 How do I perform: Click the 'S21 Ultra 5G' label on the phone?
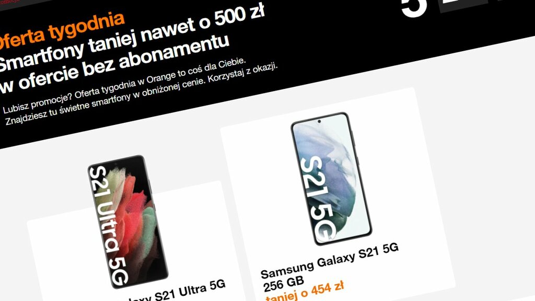click(109, 225)
